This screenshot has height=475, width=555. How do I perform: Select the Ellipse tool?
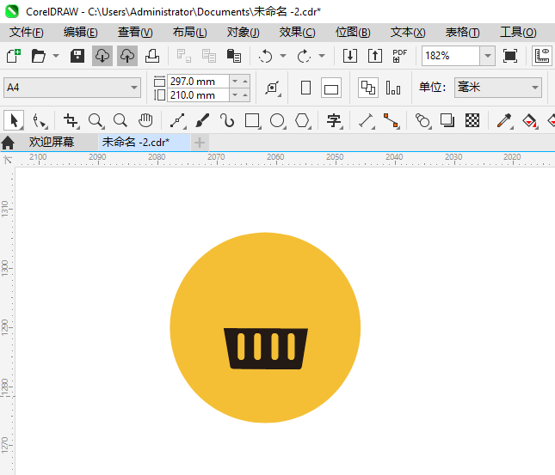pos(277,121)
